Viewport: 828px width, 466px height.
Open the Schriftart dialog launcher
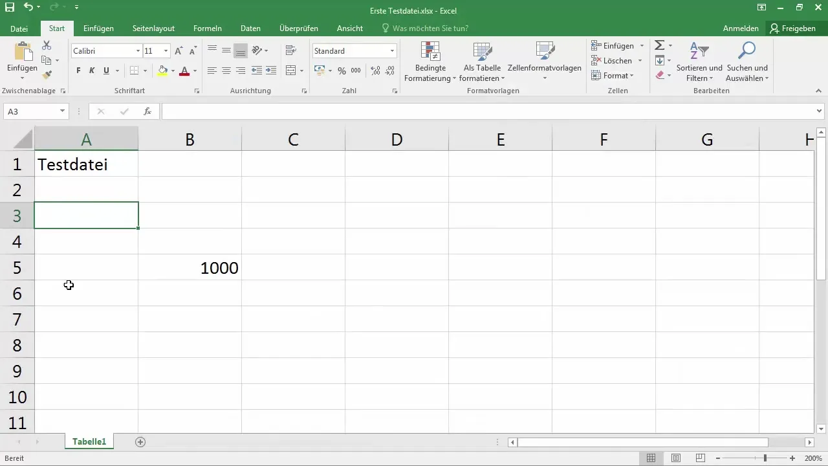click(x=196, y=91)
